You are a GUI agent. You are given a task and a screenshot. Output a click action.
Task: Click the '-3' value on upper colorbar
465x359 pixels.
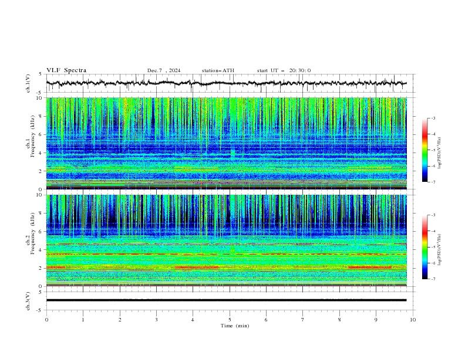pos(433,118)
